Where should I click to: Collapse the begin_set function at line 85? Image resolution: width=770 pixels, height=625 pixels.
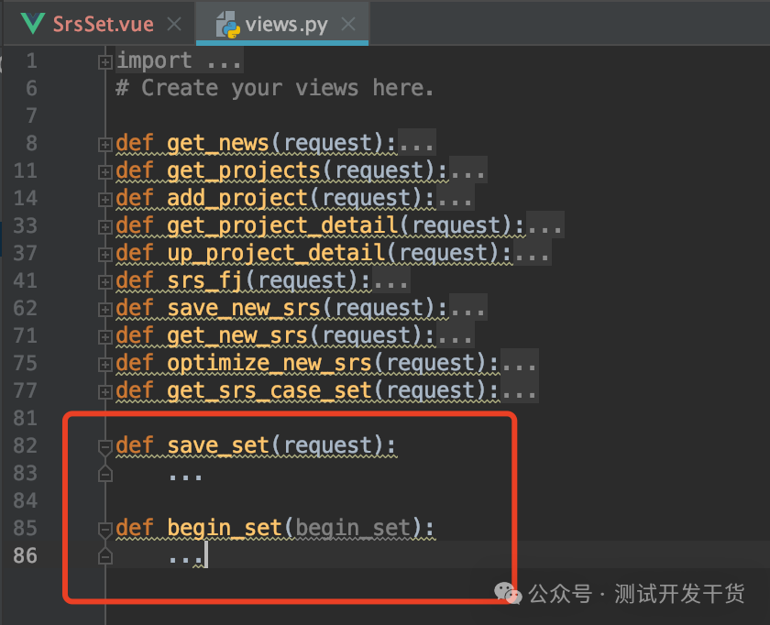(105, 531)
